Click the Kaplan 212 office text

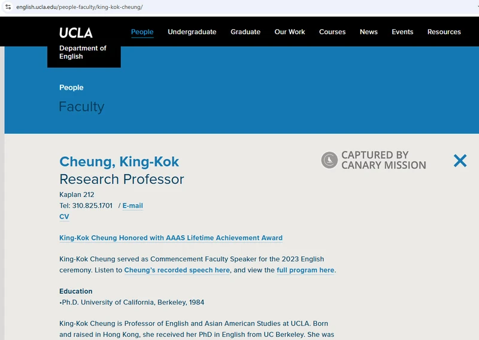77,195
